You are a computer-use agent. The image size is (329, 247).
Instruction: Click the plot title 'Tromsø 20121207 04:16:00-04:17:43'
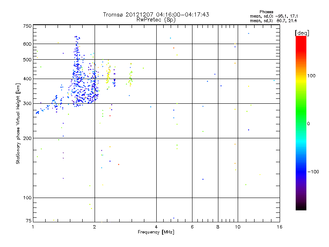click(156, 14)
